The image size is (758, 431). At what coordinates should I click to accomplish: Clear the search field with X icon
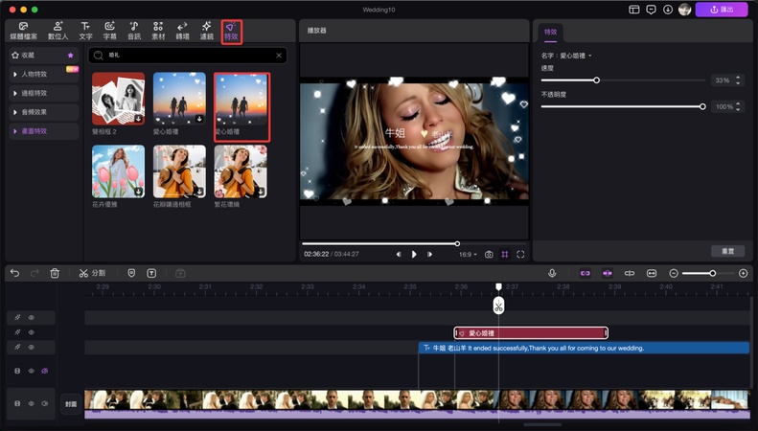tap(279, 56)
